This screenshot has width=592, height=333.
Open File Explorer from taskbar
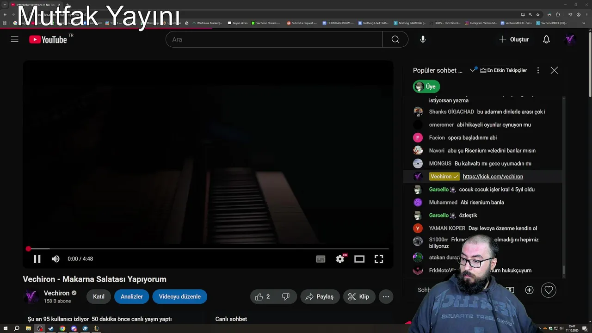coord(28,329)
